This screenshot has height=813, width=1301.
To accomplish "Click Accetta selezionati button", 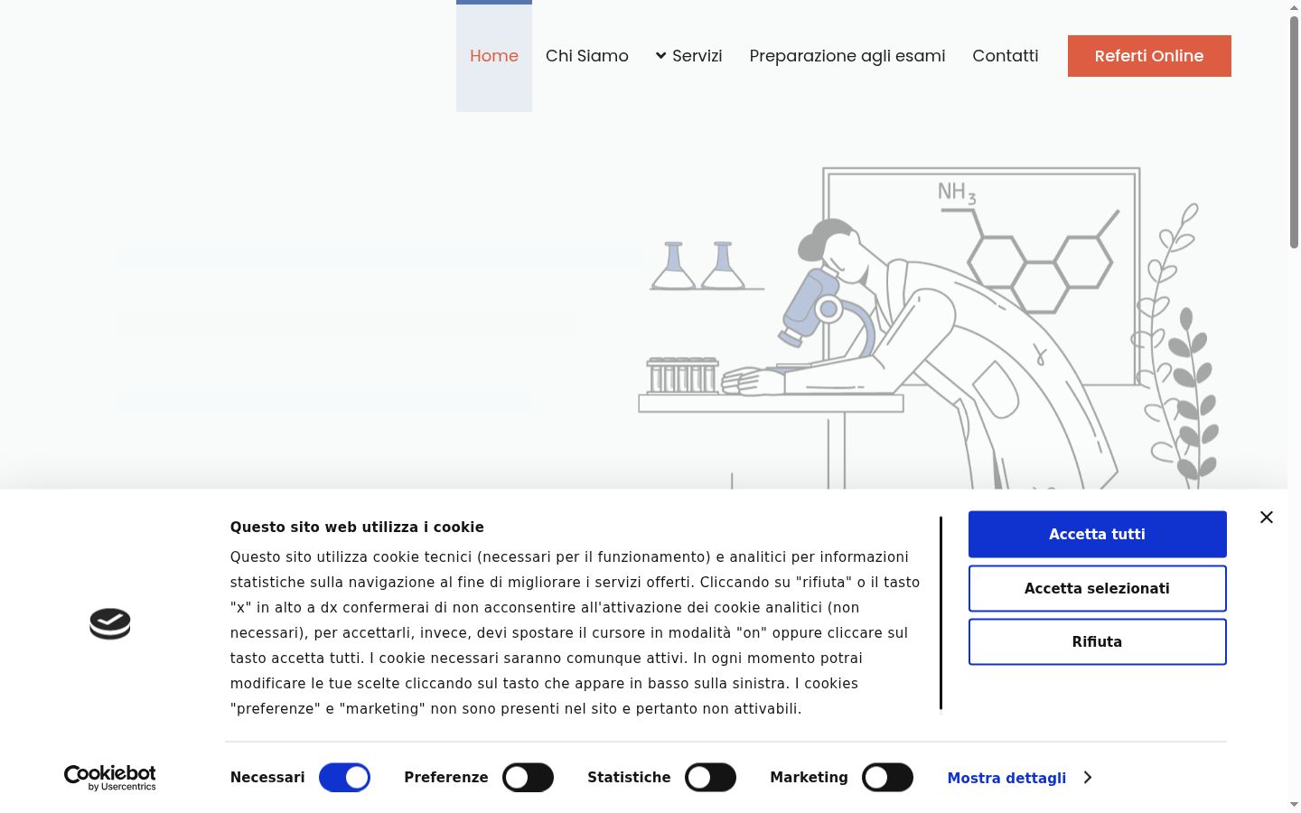I will coord(1098,588).
